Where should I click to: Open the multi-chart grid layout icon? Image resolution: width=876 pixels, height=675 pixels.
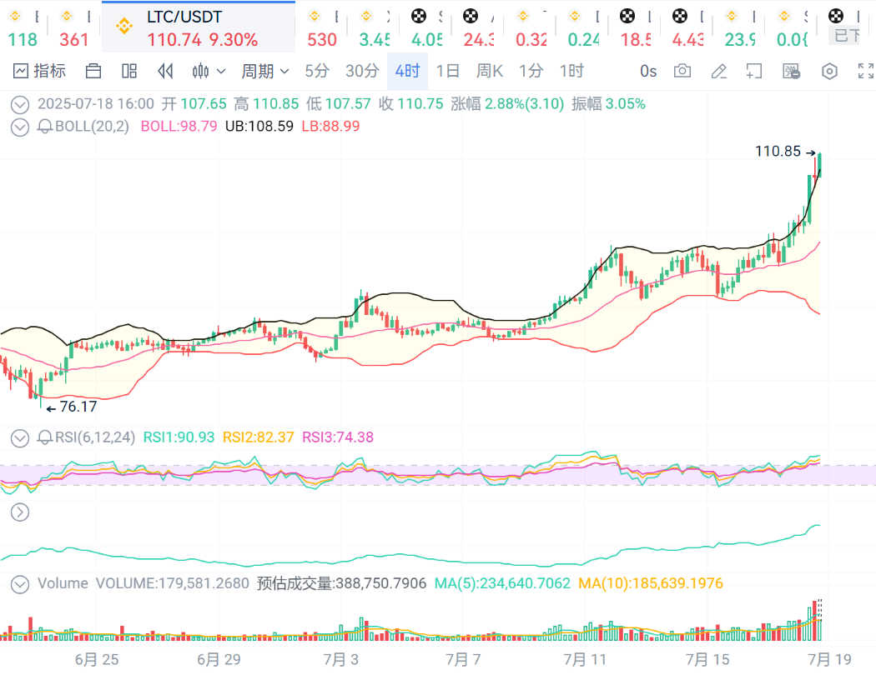coord(129,72)
